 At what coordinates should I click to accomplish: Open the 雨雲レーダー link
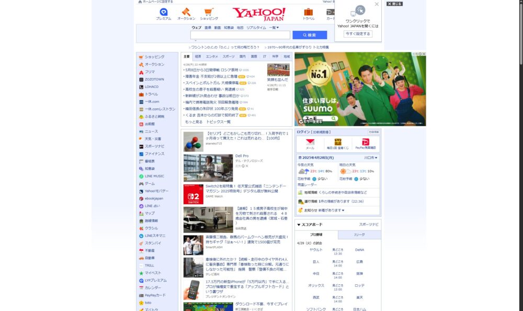click(307, 185)
